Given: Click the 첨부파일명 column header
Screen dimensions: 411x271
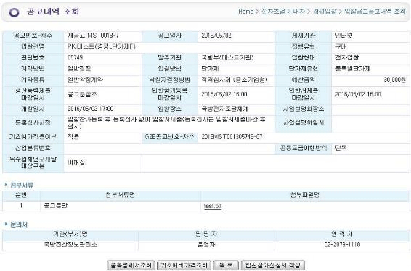Looking at the screenshot, I should tap(305, 195).
